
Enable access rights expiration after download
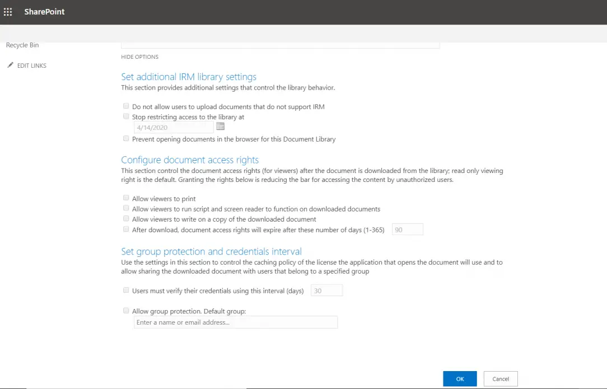[126, 229]
